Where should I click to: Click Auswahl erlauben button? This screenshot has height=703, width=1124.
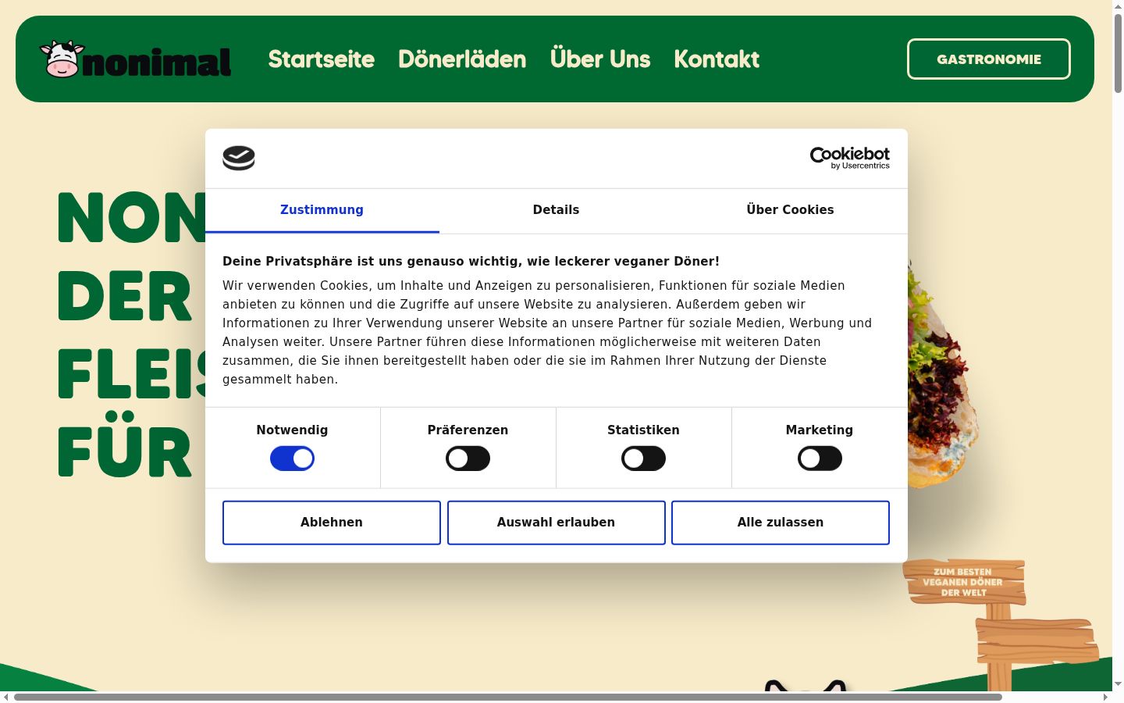coord(557,523)
